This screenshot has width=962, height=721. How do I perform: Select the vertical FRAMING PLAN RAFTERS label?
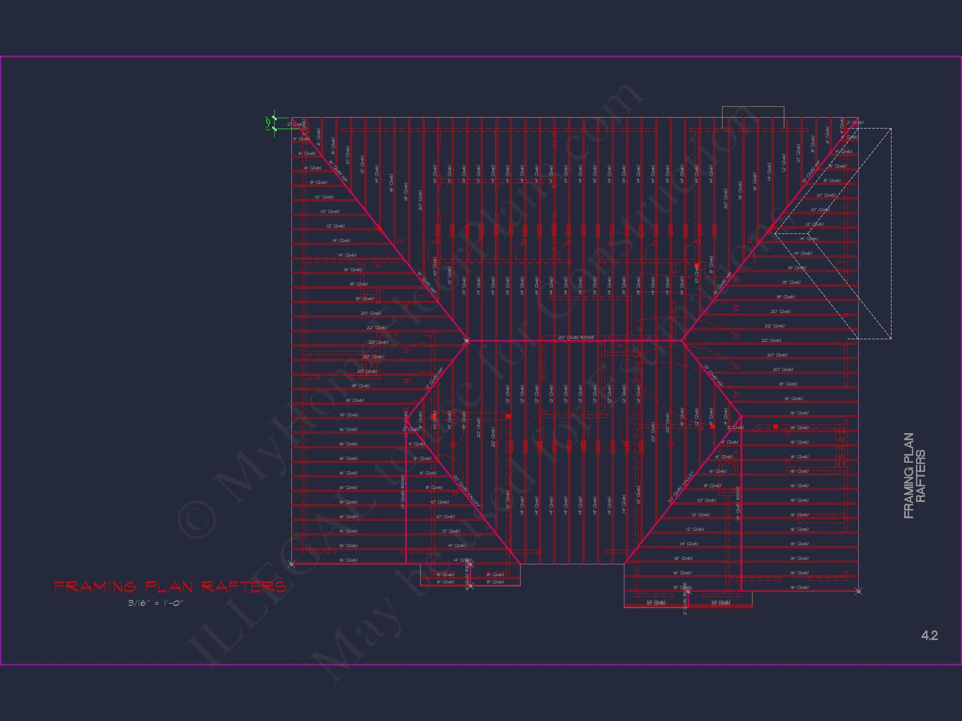coord(914,476)
